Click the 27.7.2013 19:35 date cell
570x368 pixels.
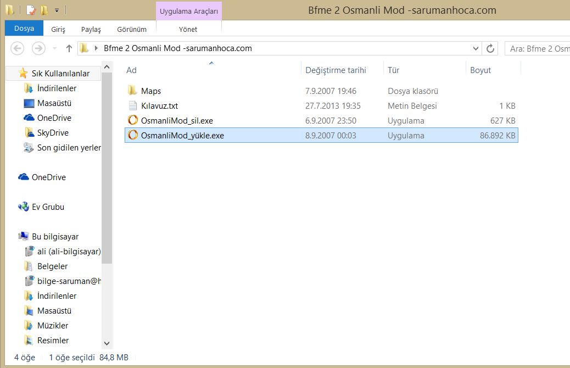click(333, 106)
